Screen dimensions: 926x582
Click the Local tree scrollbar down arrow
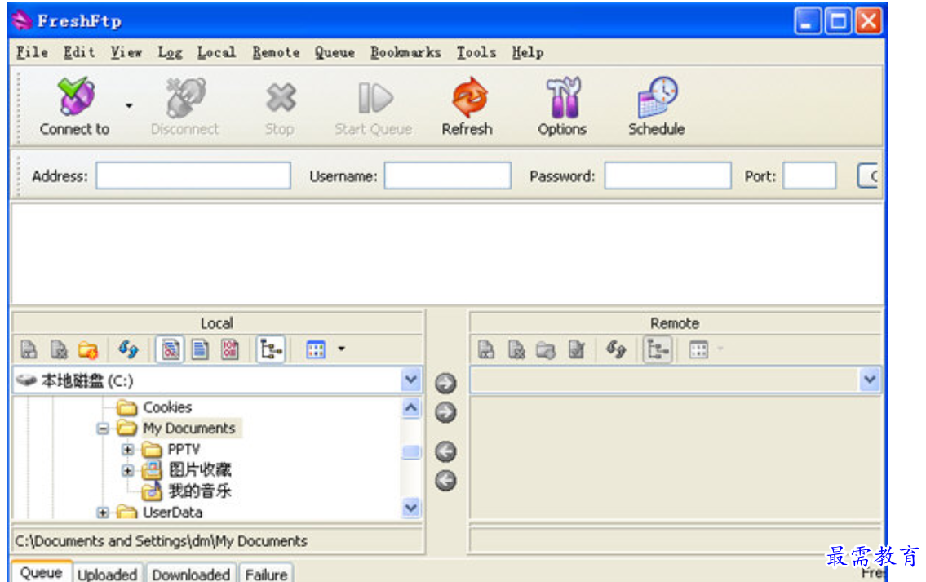tap(411, 508)
